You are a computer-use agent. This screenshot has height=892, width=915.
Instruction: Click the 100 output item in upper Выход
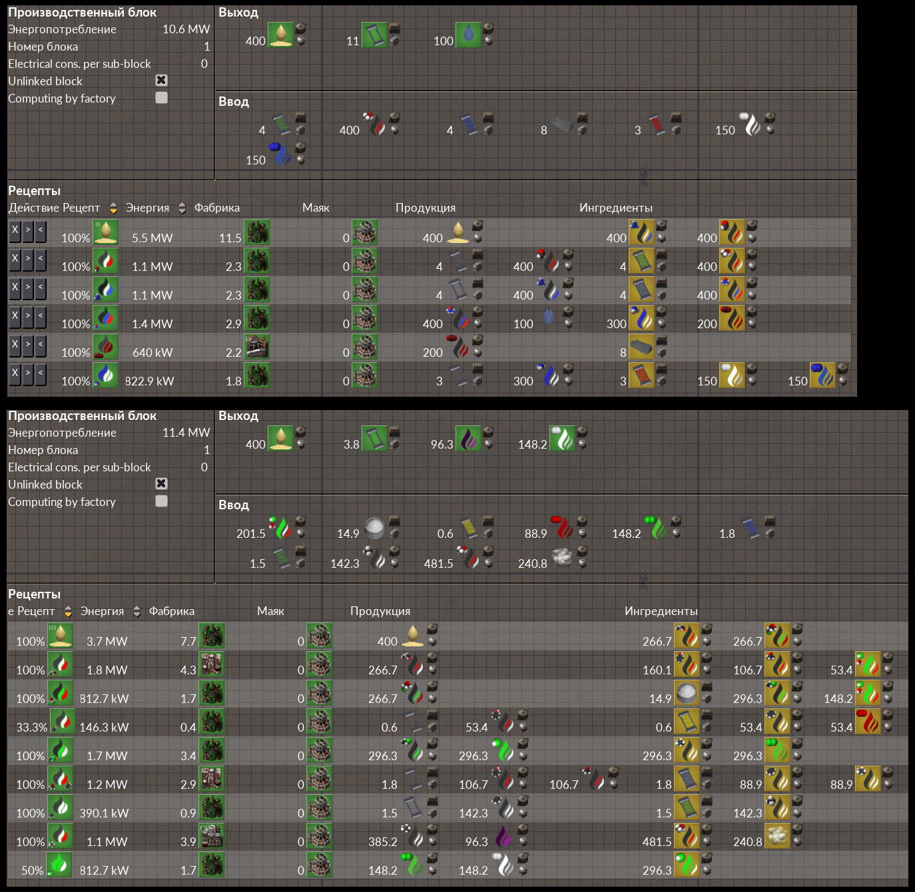pos(468,35)
